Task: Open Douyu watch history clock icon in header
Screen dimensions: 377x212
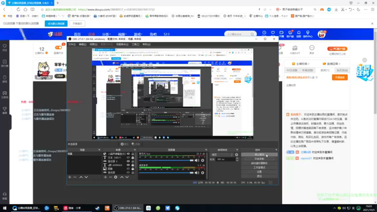Action: (264, 33)
